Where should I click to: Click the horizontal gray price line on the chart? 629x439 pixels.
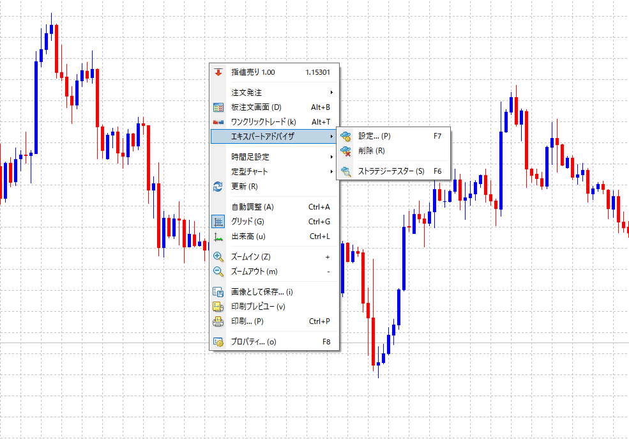[104, 343]
